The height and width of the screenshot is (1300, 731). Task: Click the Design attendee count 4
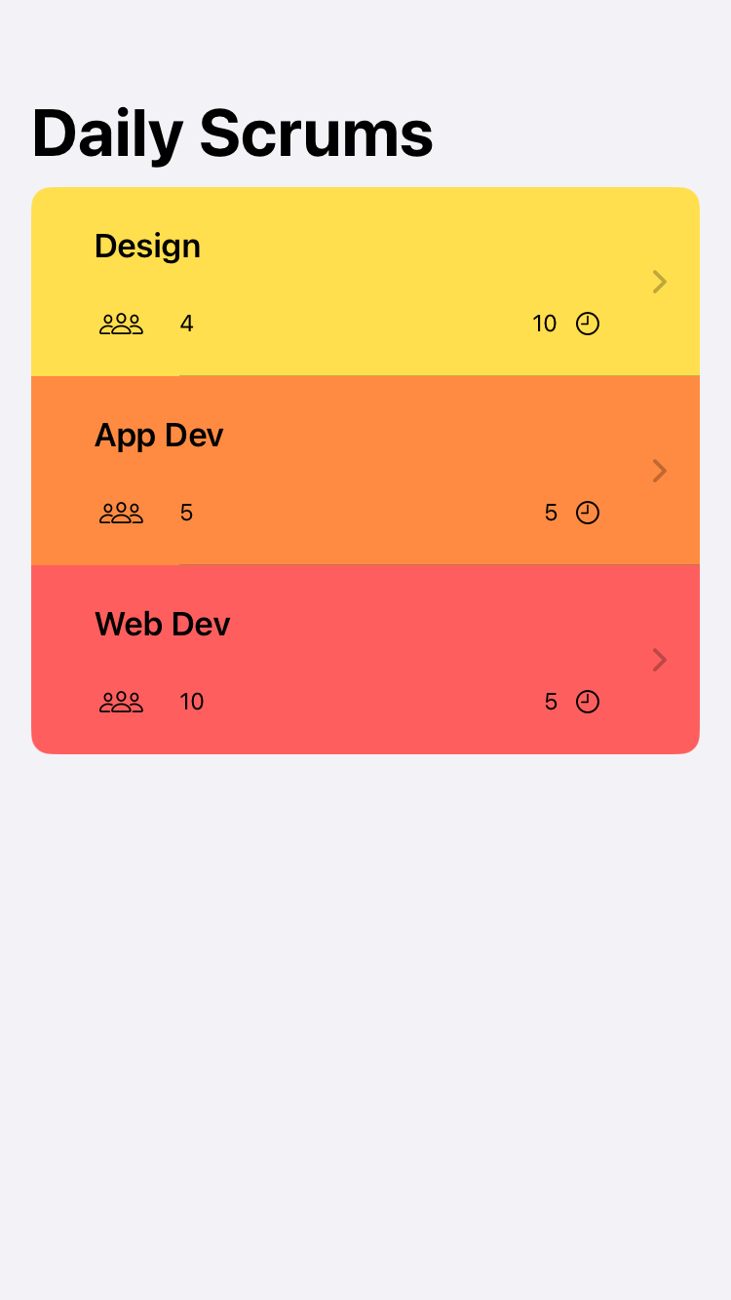[186, 324]
